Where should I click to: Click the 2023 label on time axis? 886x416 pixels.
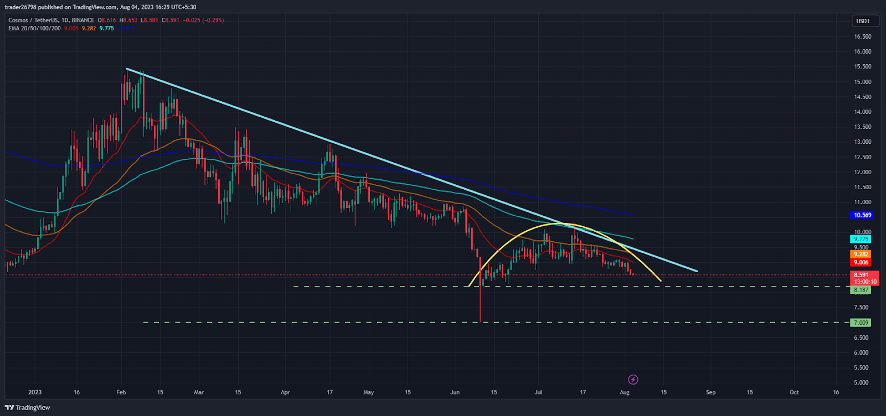pos(35,392)
